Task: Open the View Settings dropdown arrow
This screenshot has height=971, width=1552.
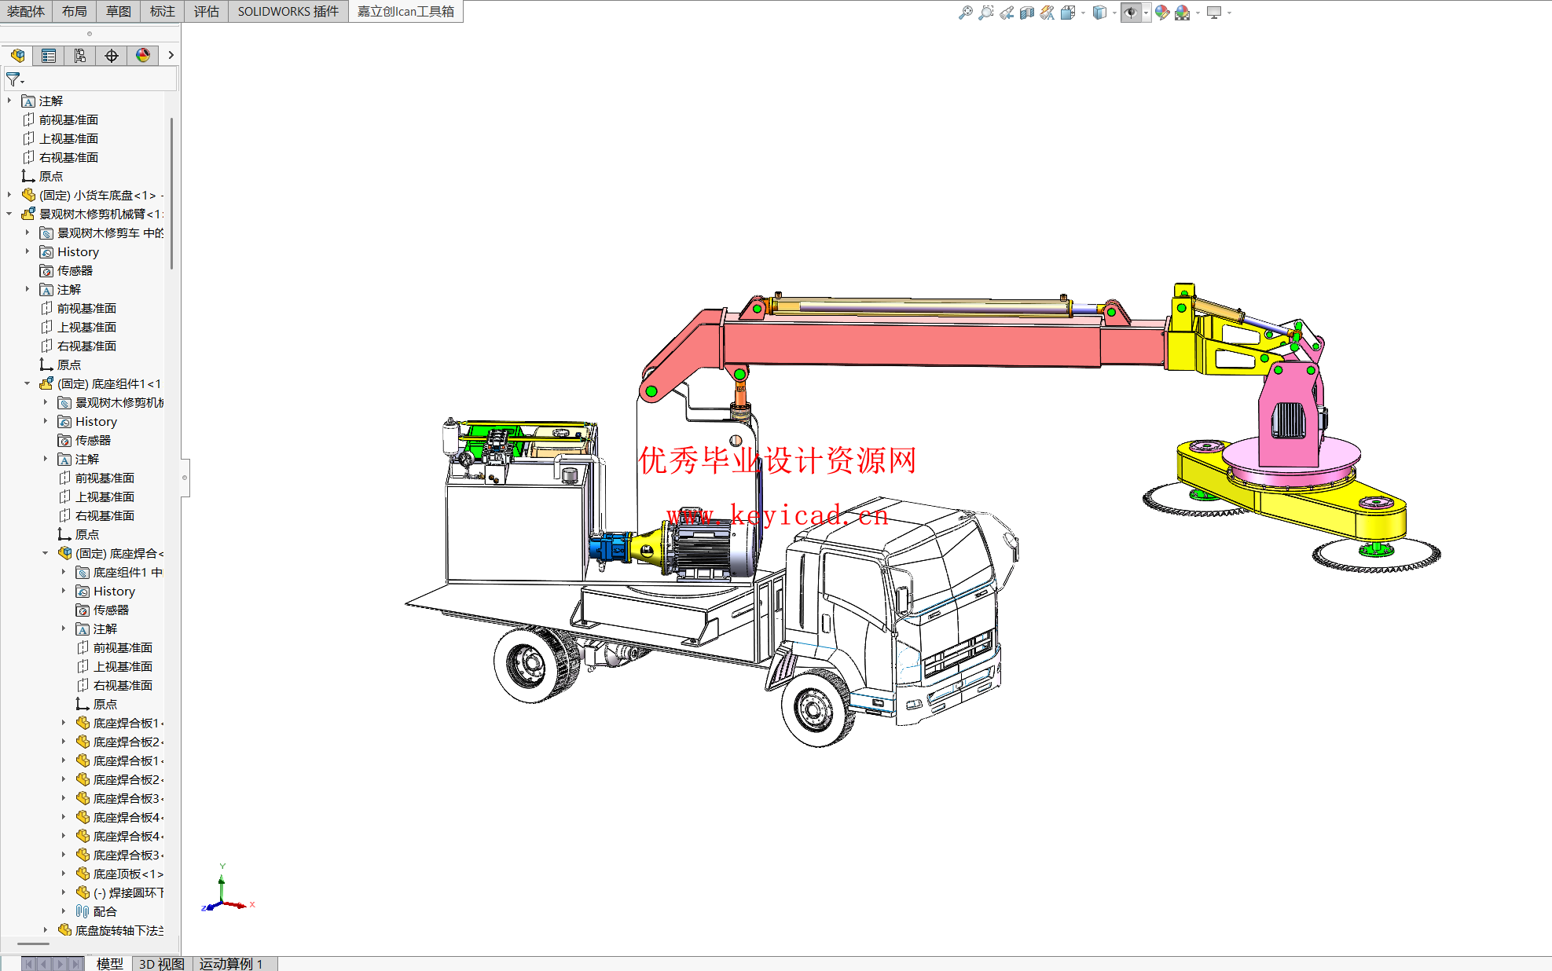Action: coord(1229,13)
